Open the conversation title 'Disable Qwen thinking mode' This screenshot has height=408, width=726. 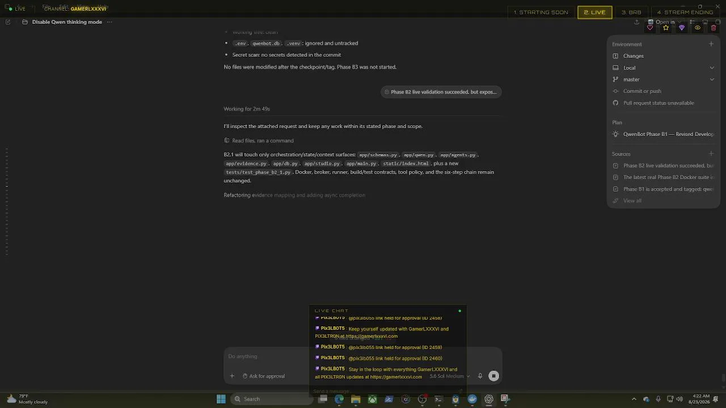pyautogui.click(x=67, y=22)
